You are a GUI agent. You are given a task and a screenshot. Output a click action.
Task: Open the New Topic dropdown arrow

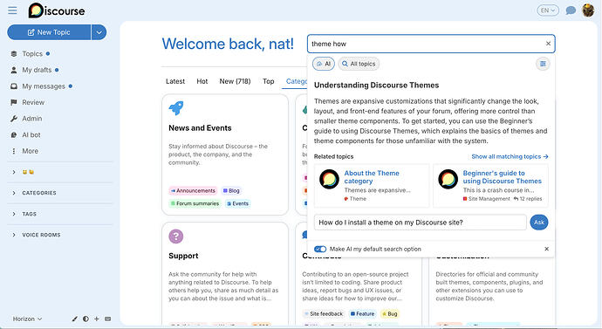[x=99, y=32]
